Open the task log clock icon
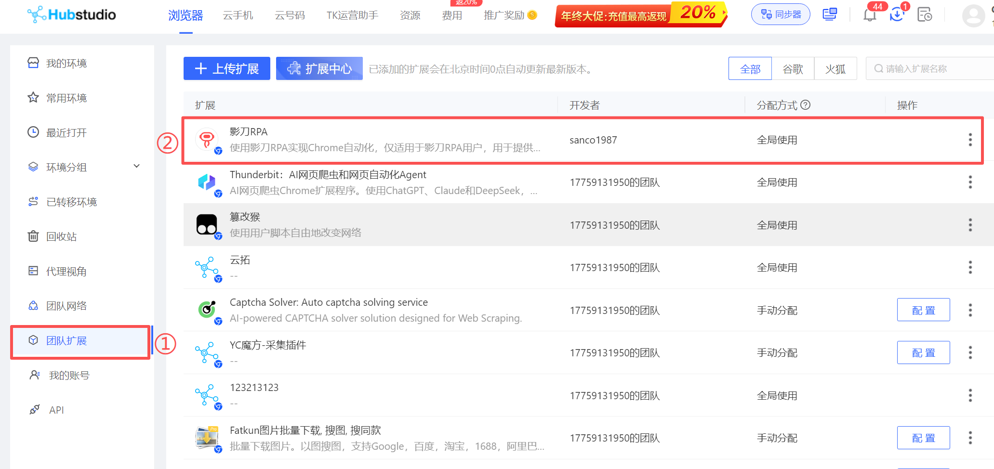This screenshot has width=994, height=469. (925, 15)
